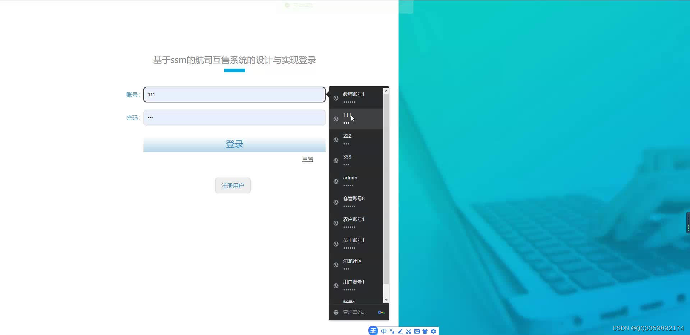Click the 密码 password input field

click(x=234, y=118)
